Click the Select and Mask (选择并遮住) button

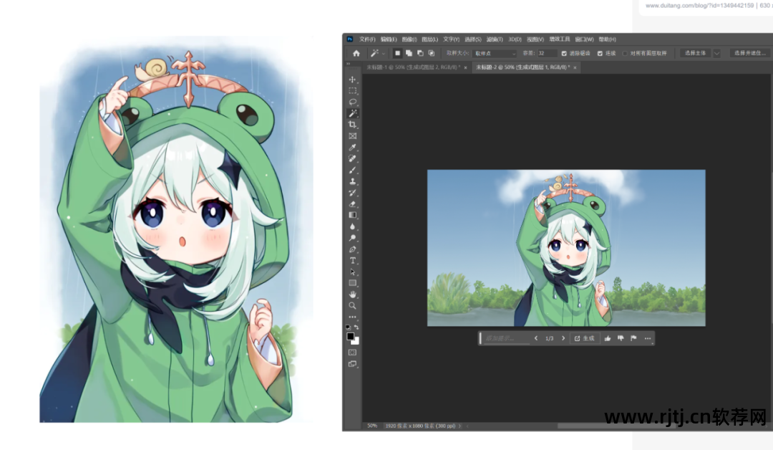pos(750,53)
